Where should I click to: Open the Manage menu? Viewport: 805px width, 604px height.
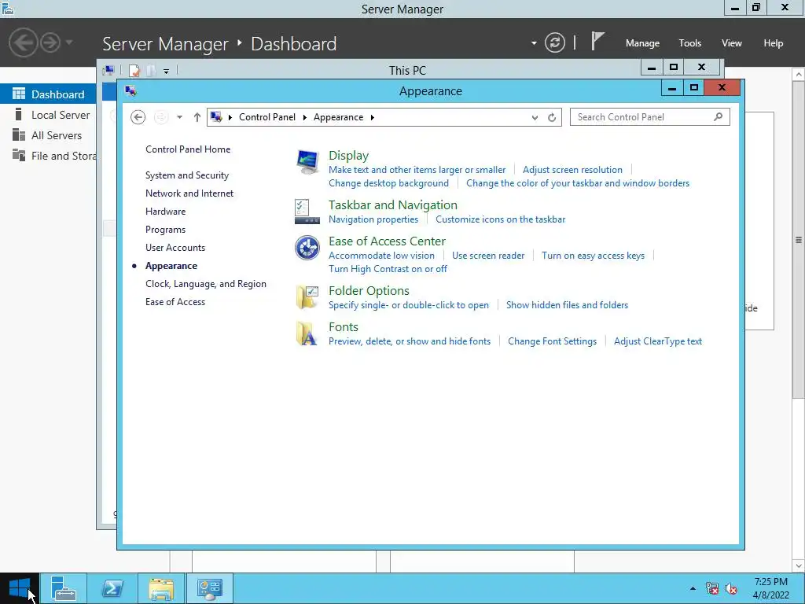pos(642,43)
